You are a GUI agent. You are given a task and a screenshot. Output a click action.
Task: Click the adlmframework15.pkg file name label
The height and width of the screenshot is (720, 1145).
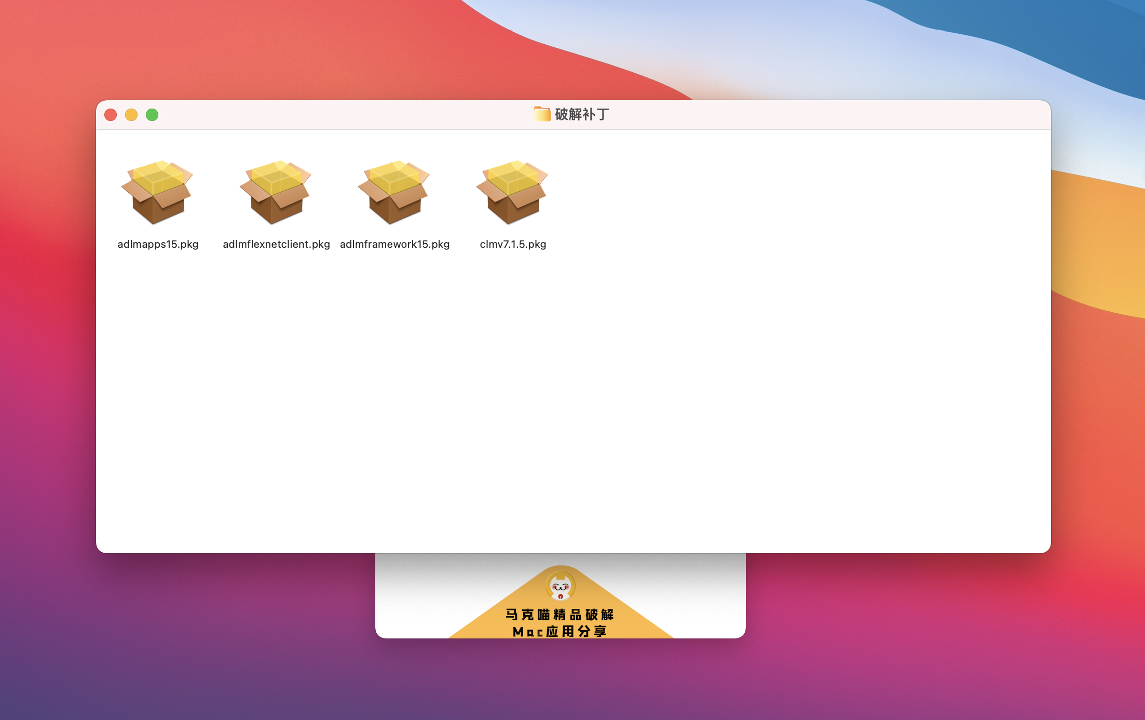(394, 244)
